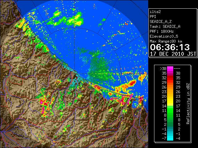Click the PRF: 1800Hz value

point(161,31)
